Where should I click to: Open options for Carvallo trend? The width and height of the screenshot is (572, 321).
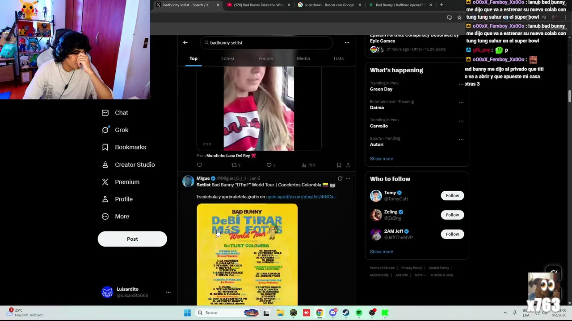(x=461, y=121)
